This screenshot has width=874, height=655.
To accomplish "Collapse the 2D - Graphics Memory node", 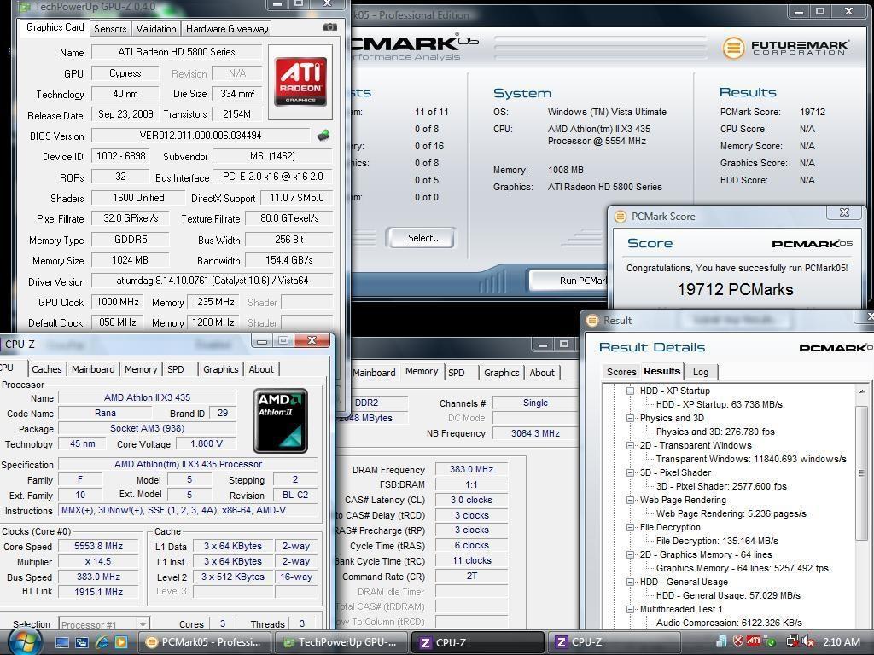I will tap(631, 554).
